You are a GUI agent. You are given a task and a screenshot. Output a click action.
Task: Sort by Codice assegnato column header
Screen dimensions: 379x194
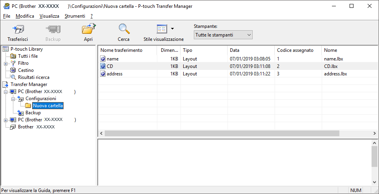coord(298,50)
